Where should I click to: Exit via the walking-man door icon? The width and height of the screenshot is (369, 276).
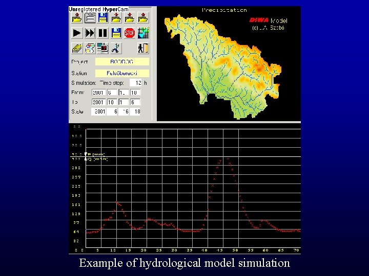[x=143, y=49]
